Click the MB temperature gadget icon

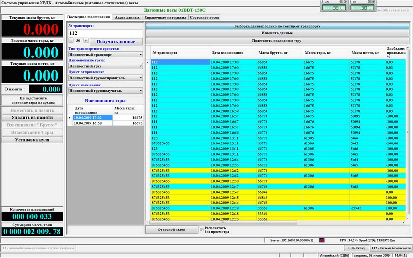click(x=362, y=6)
